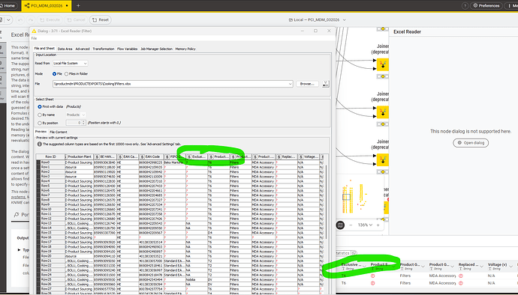Viewport: 518px width, 295px height.
Task: Click the EAN Code column header
Action: (x=152, y=156)
